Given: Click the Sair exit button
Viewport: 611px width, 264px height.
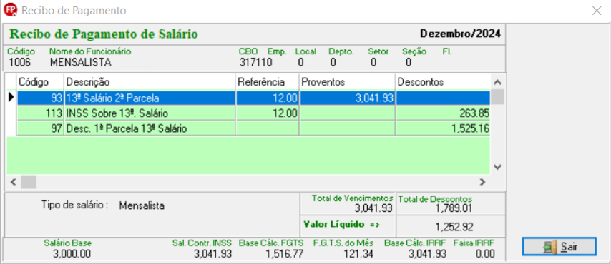Looking at the screenshot, I should point(559,246).
